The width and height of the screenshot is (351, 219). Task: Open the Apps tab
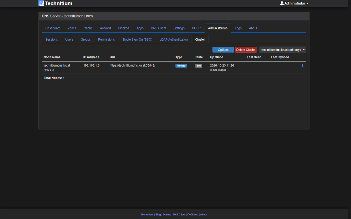tap(140, 28)
